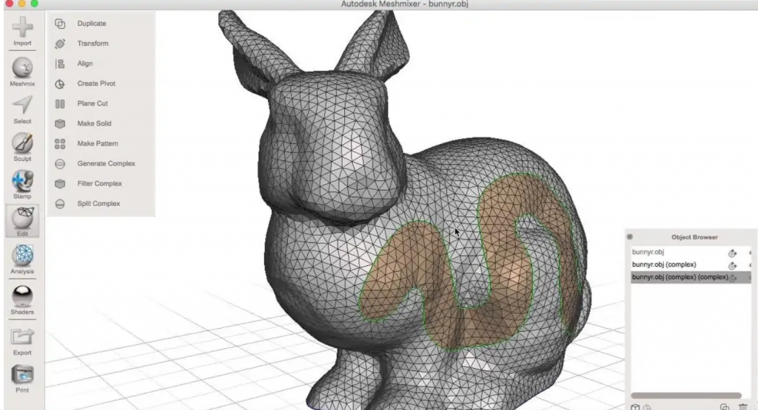Click the Plane Cut icon
Image resolution: width=758 pixels, height=410 pixels.
(60, 103)
